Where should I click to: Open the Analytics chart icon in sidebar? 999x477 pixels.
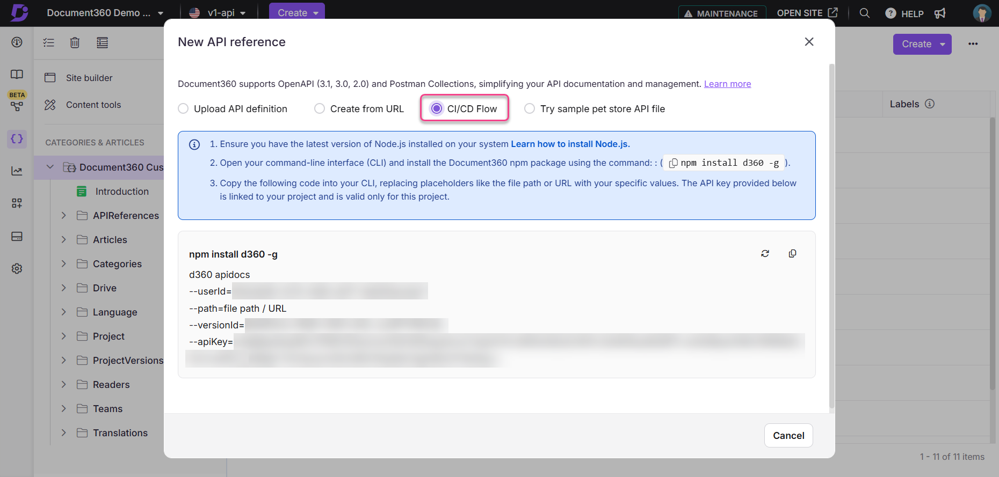coord(17,171)
